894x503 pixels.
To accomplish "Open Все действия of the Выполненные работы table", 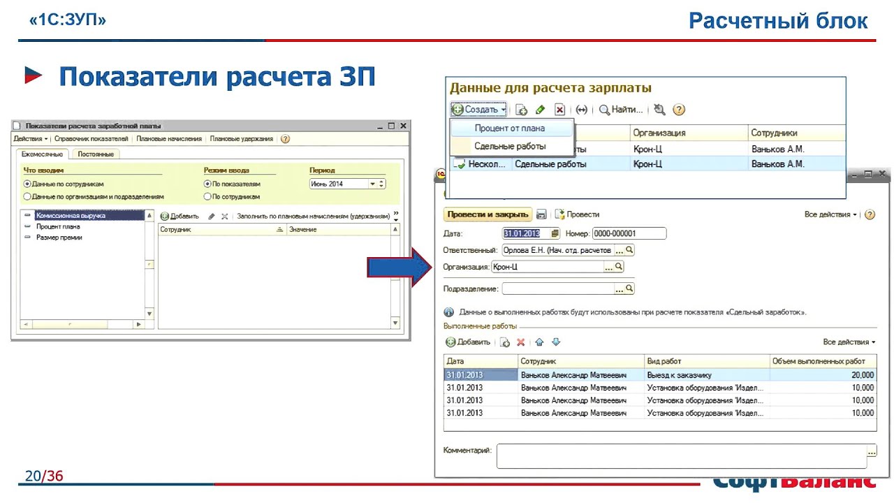I will 849,342.
